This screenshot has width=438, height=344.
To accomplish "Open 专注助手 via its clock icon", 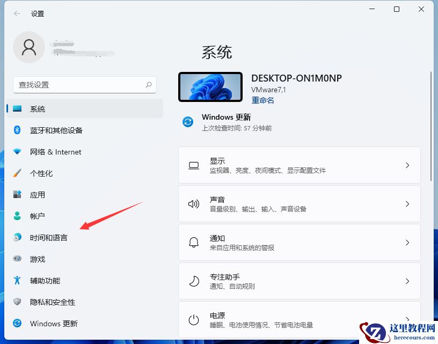I will tap(193, 281).
